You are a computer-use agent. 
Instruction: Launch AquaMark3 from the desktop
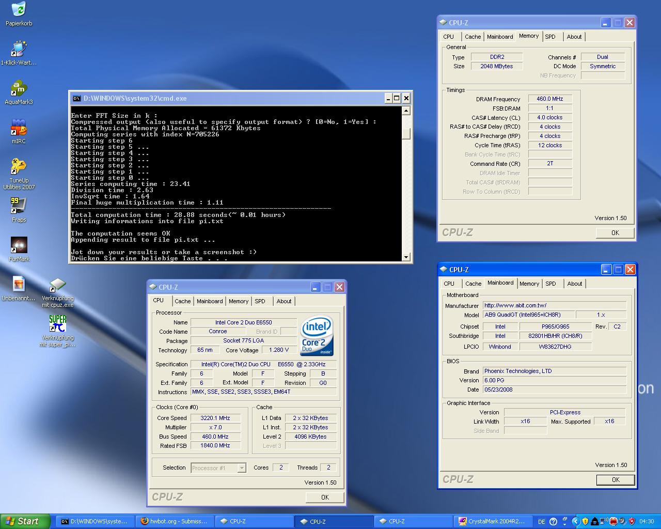point(19,88)
